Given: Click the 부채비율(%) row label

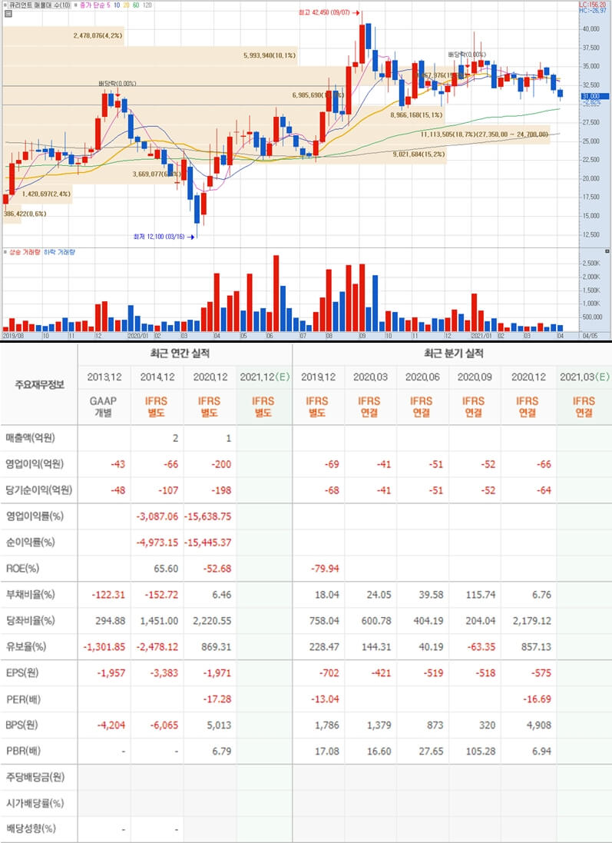Looking at the screenshot, I should click(x=31, y=595).
